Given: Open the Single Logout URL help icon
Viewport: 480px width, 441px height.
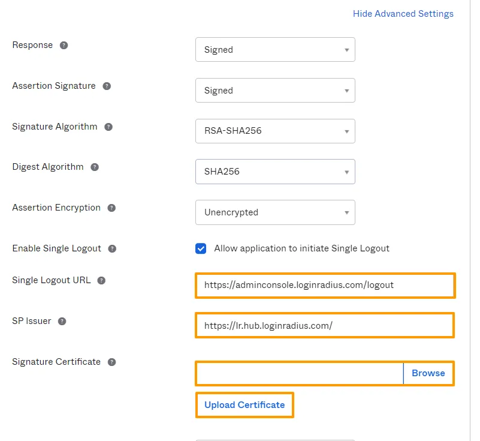Looking at the screenshot, I should tap(101, 280).
